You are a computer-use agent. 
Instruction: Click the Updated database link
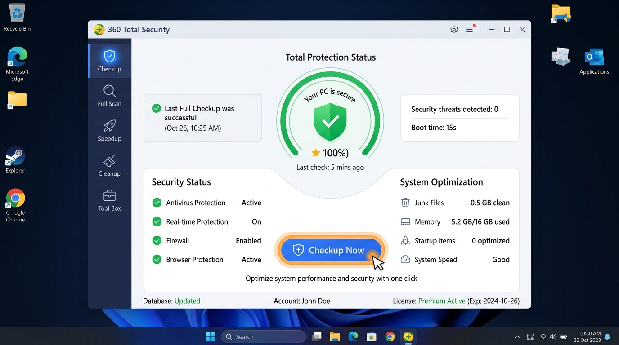pos(187,301)
